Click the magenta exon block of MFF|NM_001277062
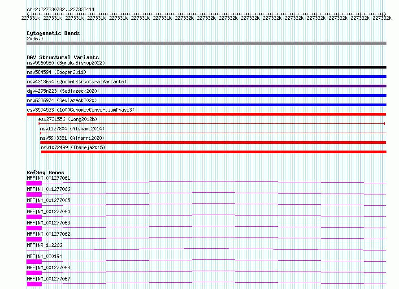Viewport: 399px width, 289px height. point(34,239)
